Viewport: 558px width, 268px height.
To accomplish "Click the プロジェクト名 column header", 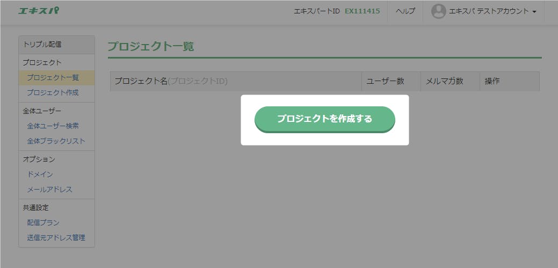I will tap(236, 81).
